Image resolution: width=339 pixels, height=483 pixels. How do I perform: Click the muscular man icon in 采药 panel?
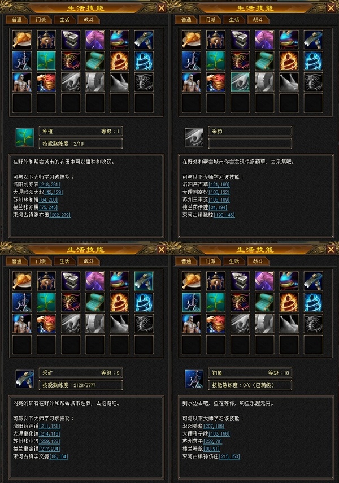pos(192,82)
